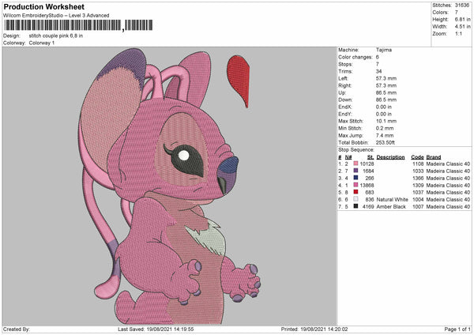This screenshot has width=474, height=335.
Task: Click the Trims value 34
Action: click(x=378, y=71)
